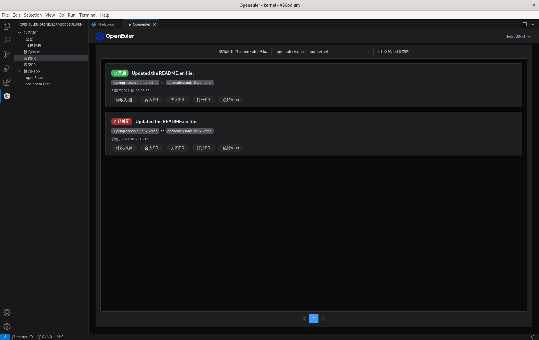Open the Accounts icon in activity bar
This screenshot has width=539, height=340.
tap(7, 313)
